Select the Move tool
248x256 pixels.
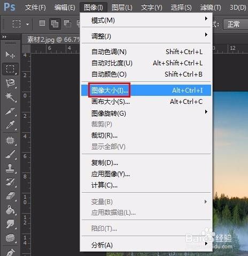pyautogui.click(x=10, y=55)
